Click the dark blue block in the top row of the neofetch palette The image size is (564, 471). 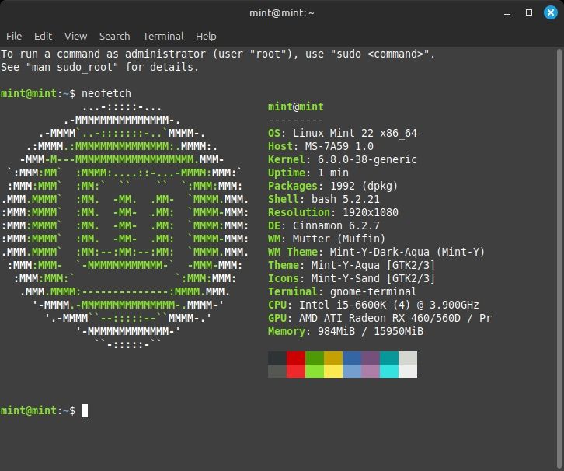(352, 358)
